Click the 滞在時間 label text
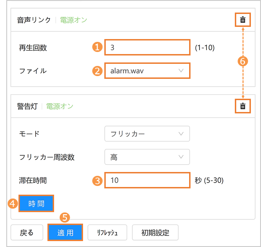Viewport: 261px width, 247px height. pos(33,180)
